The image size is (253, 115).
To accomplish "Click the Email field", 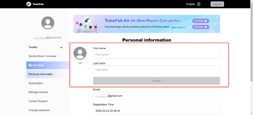I will tap(157, 96).
